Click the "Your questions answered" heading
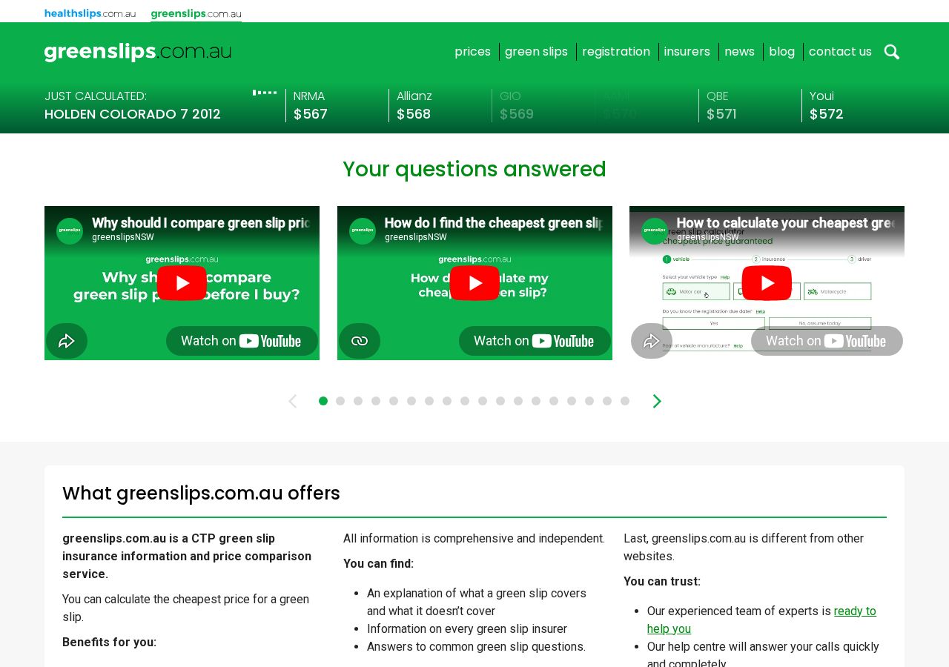949x667 pixels. [474, 169]
